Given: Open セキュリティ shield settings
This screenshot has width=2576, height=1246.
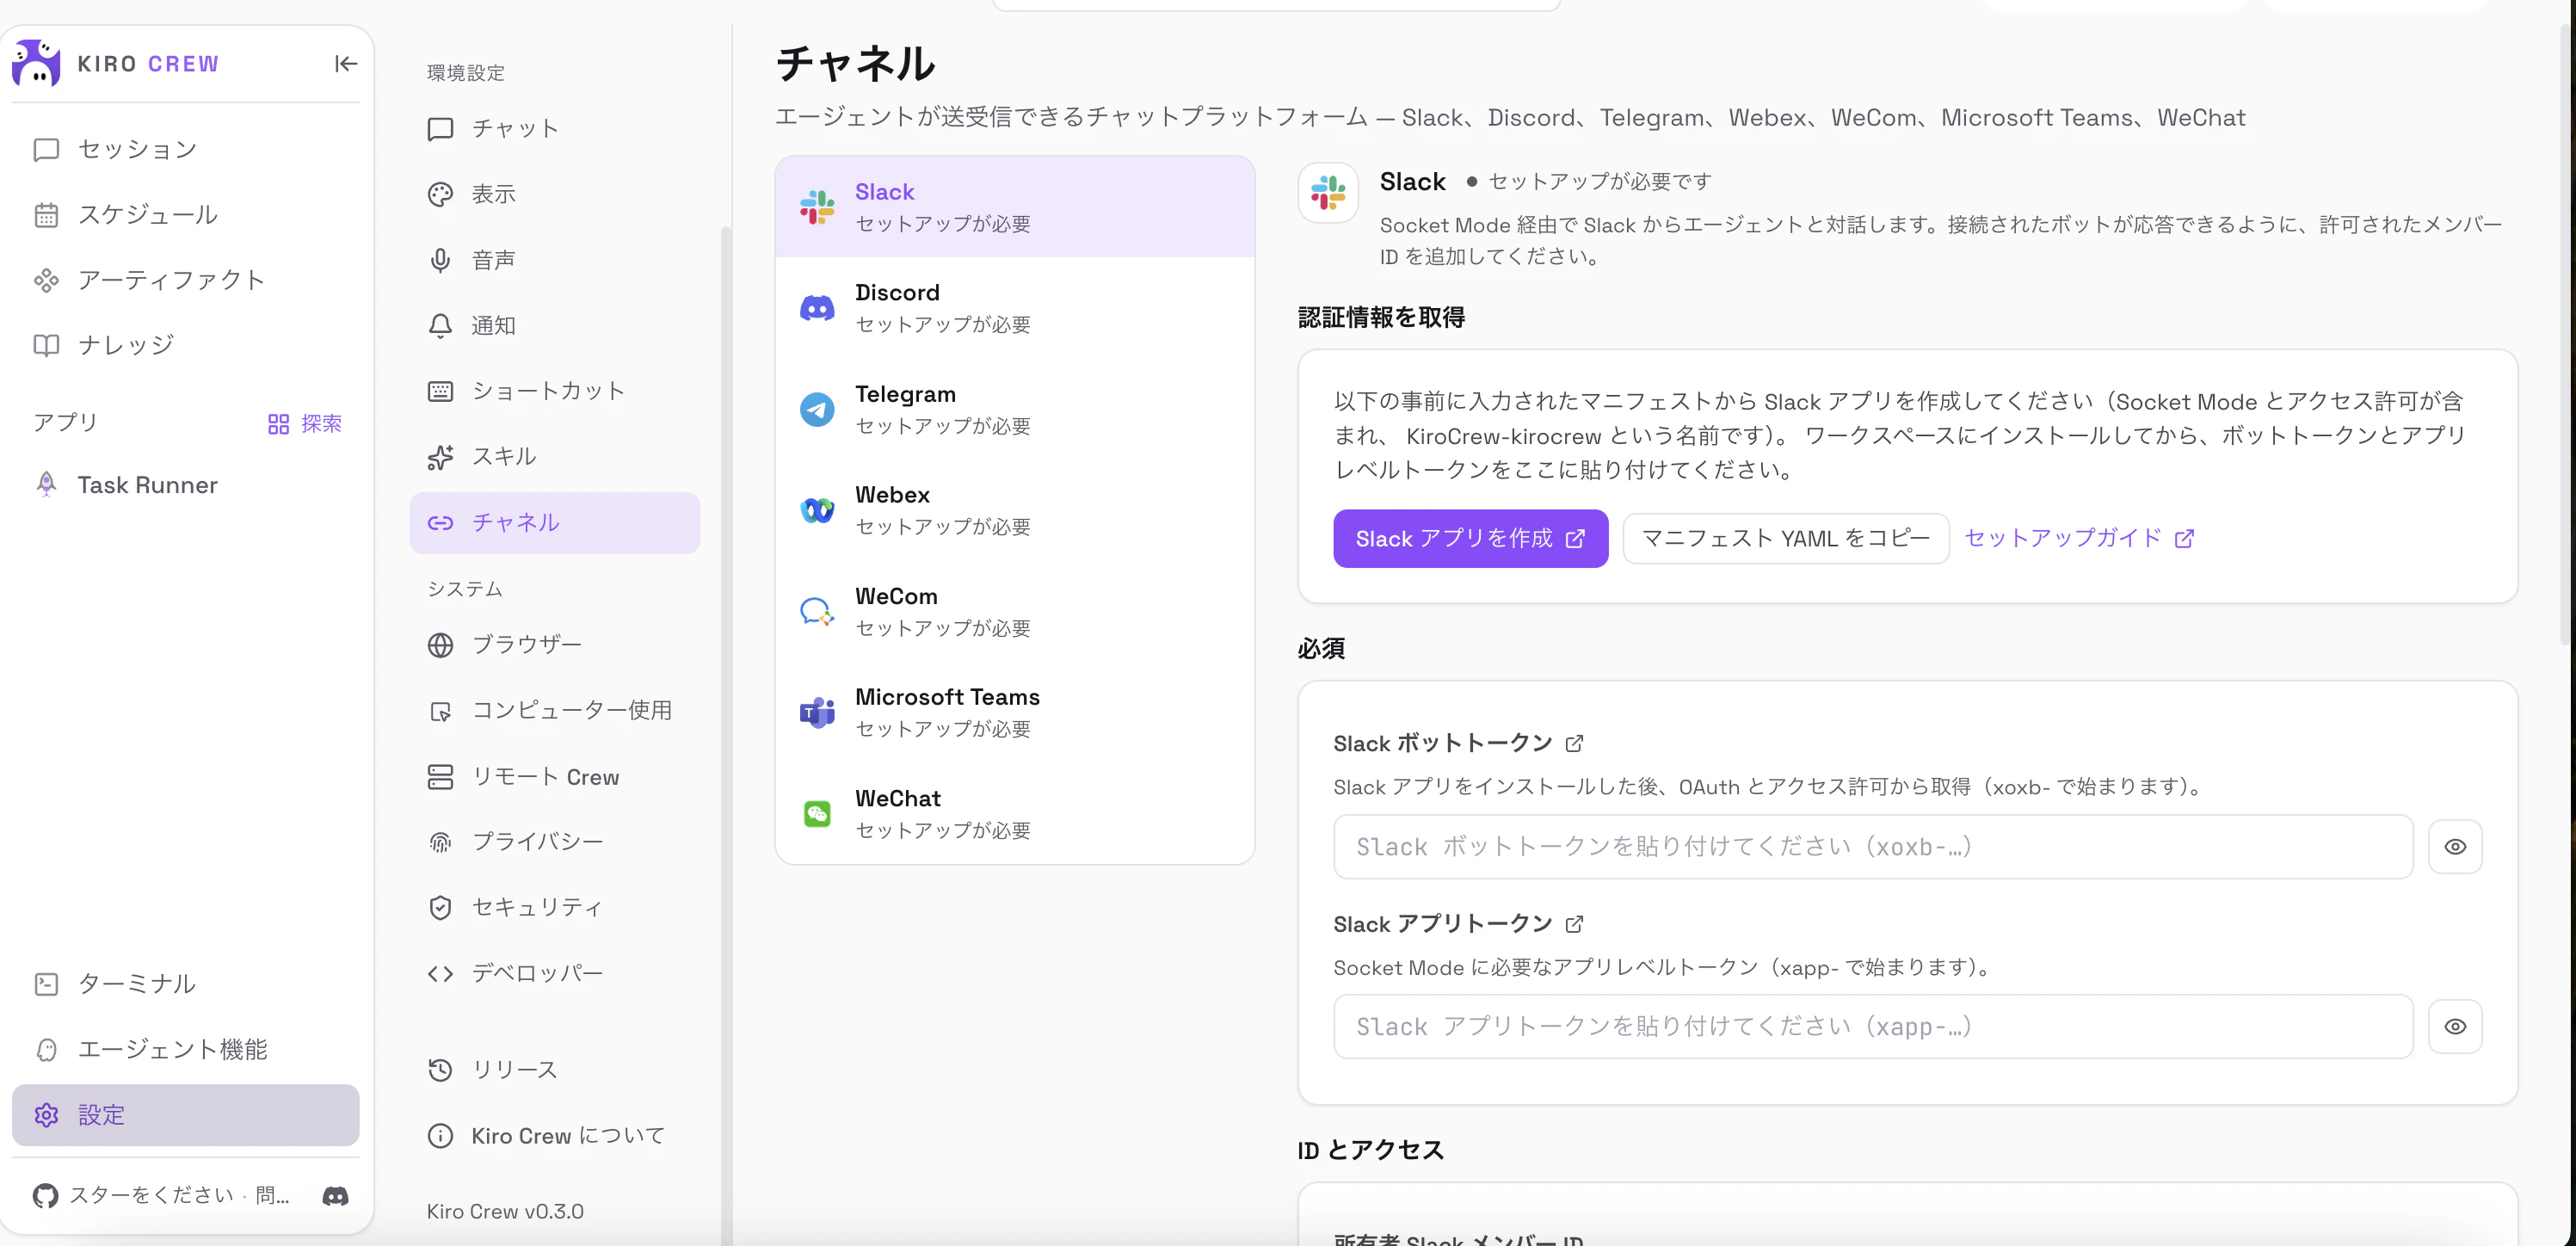Looking at the screenshot, I should 555,907.
